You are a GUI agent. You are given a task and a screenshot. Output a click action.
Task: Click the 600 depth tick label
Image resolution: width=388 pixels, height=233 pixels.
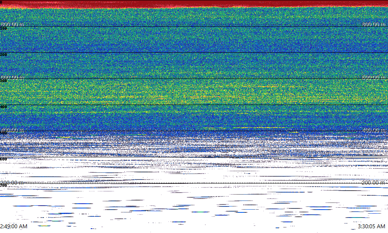[4, 159]
